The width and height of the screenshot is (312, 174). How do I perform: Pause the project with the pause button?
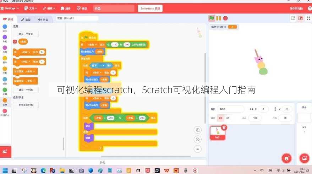click(219, 18)
